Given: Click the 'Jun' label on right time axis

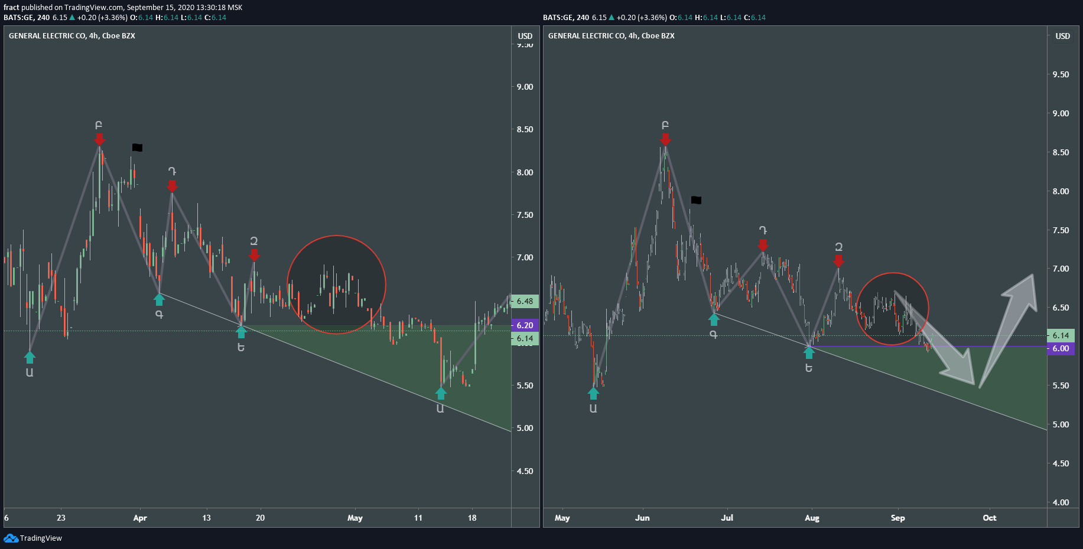Looking at the screenshot, I should [x=642, y=518].
